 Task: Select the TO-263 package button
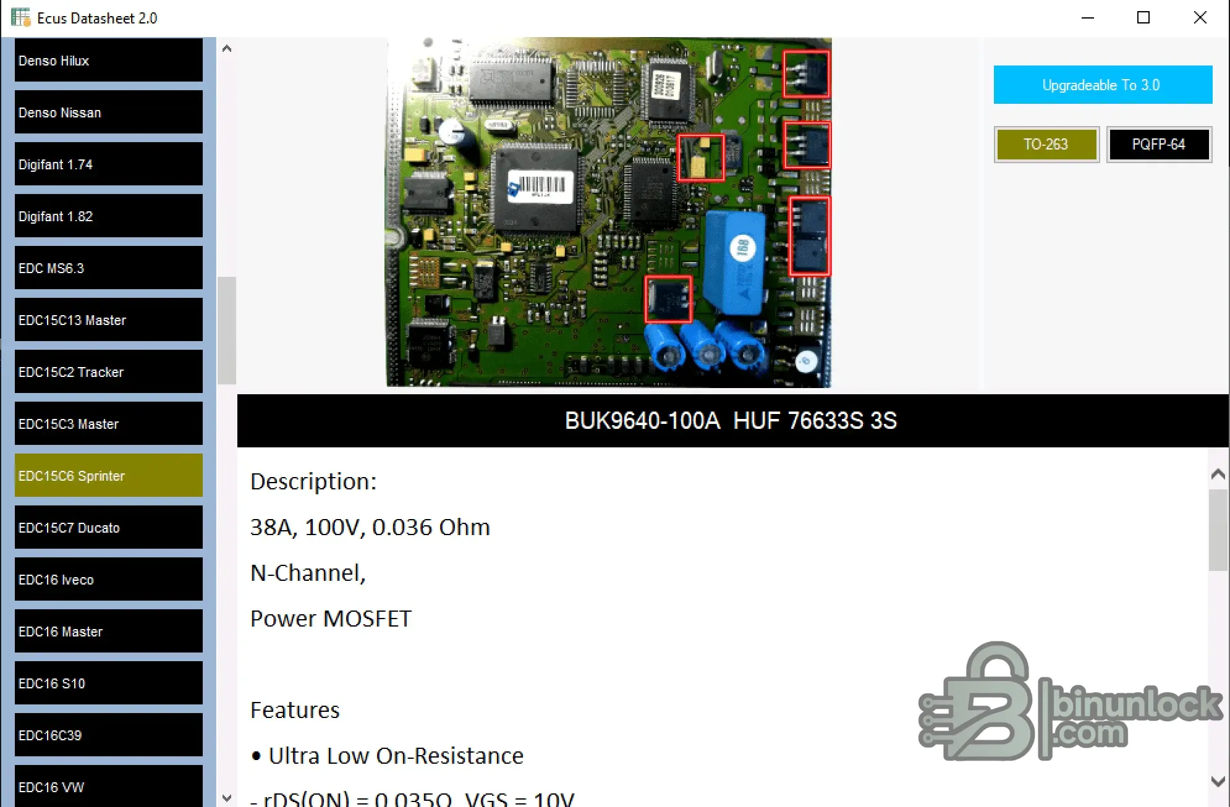click(1046, 145)
